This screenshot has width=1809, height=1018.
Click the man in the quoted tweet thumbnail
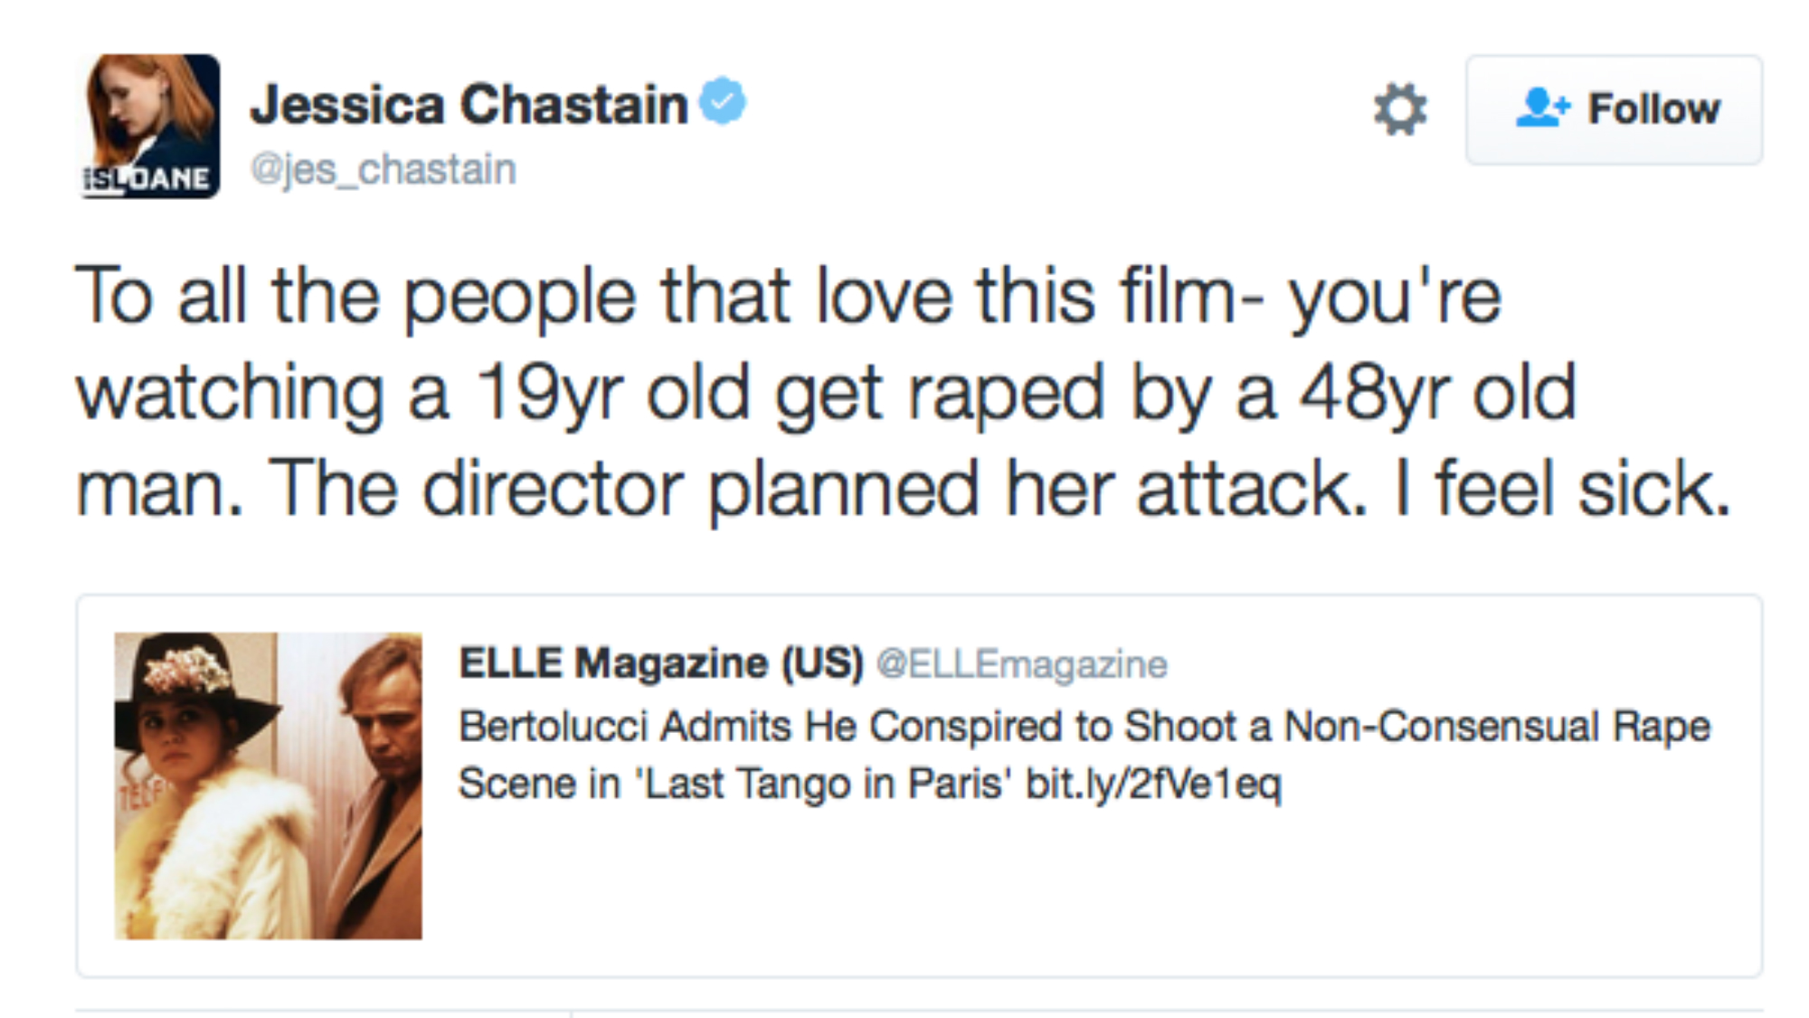click(380, 769)
